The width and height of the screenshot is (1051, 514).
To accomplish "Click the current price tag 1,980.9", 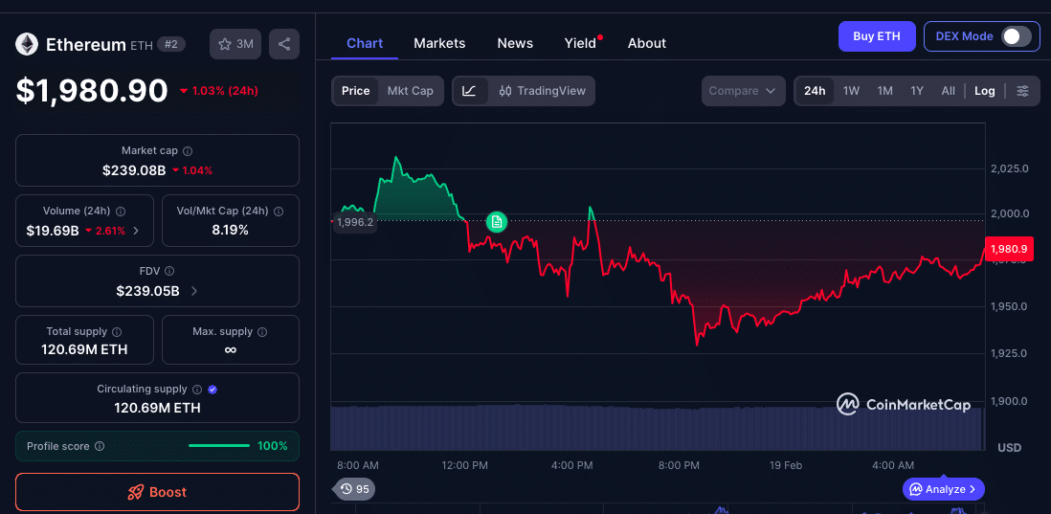I will [x=1009, y=249].
